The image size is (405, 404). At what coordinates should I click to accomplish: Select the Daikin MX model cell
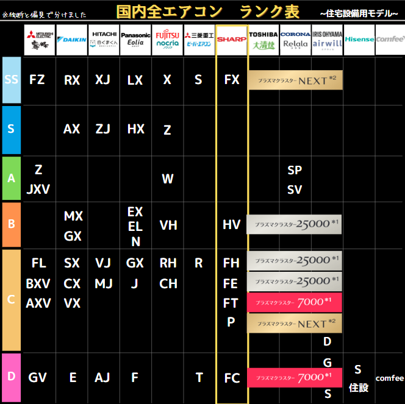(73, 216)
